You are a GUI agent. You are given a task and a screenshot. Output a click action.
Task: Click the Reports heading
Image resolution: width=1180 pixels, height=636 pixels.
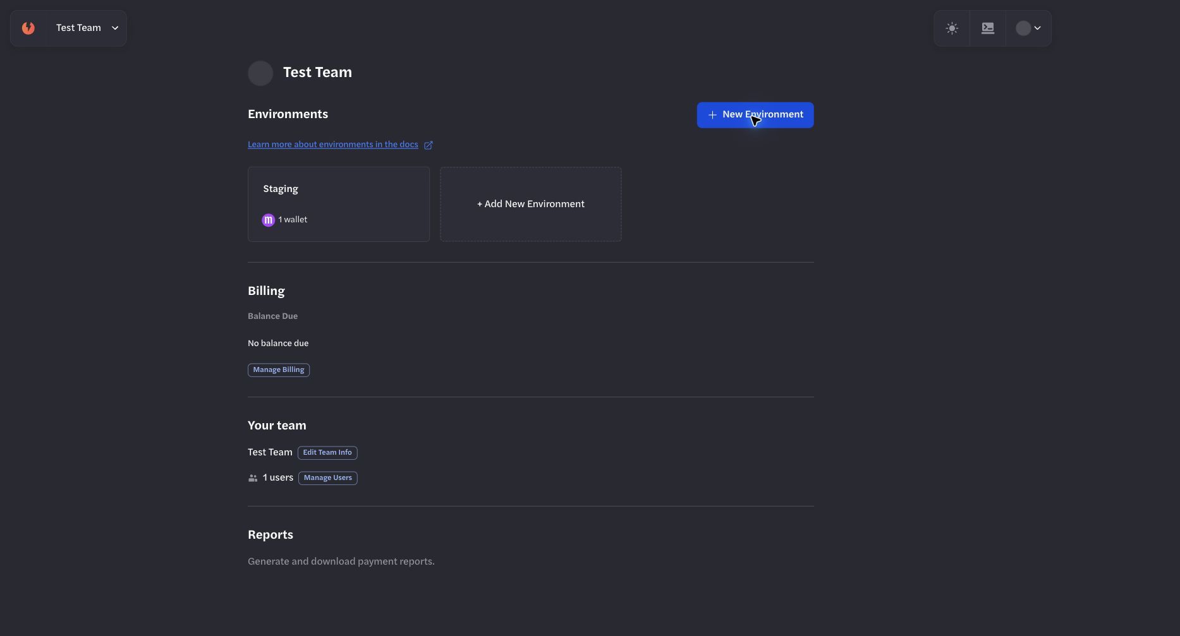click(271, 535)
